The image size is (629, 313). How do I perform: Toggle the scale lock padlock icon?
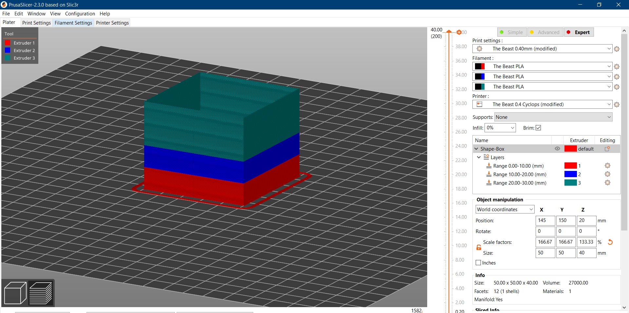click(x=479, y=248)
